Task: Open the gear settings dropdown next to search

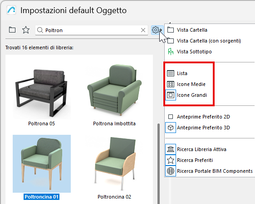Action: point(157,30)
